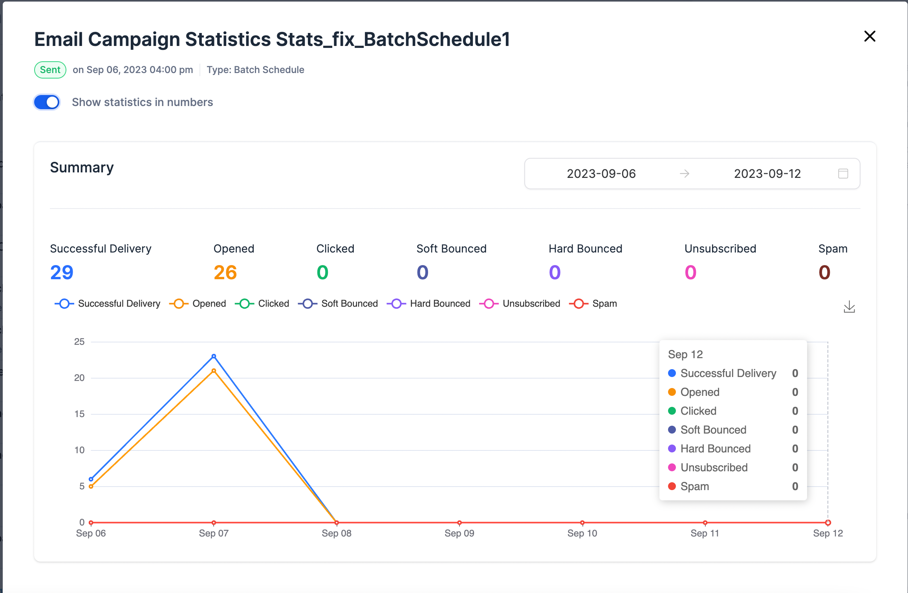Toggle Spam legend series
This screenshot has height=593, width=908.
[593, 304]
